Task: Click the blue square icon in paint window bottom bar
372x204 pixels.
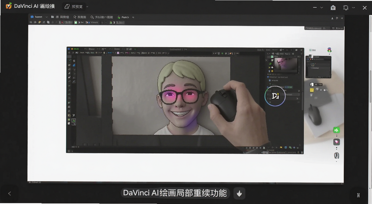Action: coord(286,147)
